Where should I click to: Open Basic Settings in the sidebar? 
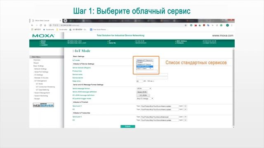[x=38, y=66]
